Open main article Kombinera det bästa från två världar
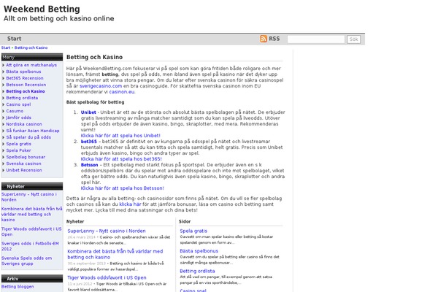 (115, 254)
